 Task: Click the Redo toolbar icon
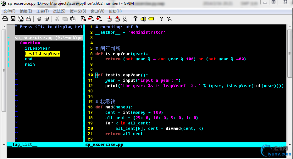pyautogui.click(x=47, y=19)
